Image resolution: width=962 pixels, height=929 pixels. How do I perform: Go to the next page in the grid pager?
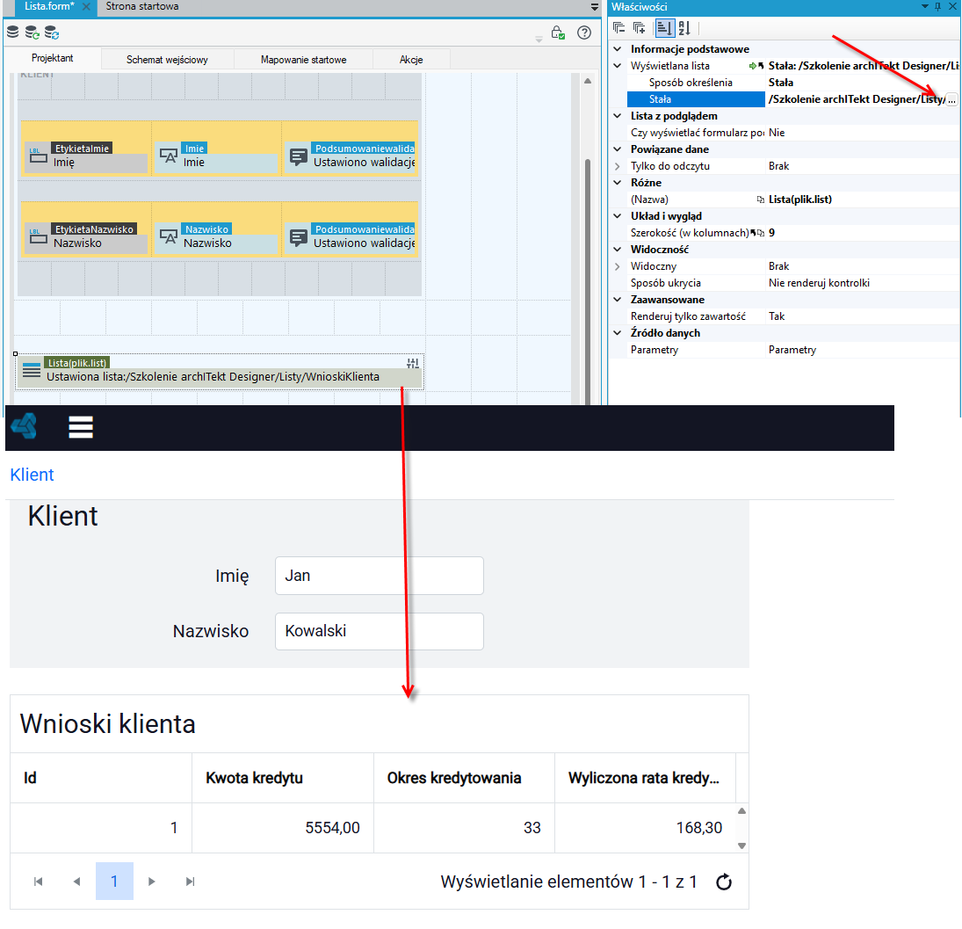151,882
